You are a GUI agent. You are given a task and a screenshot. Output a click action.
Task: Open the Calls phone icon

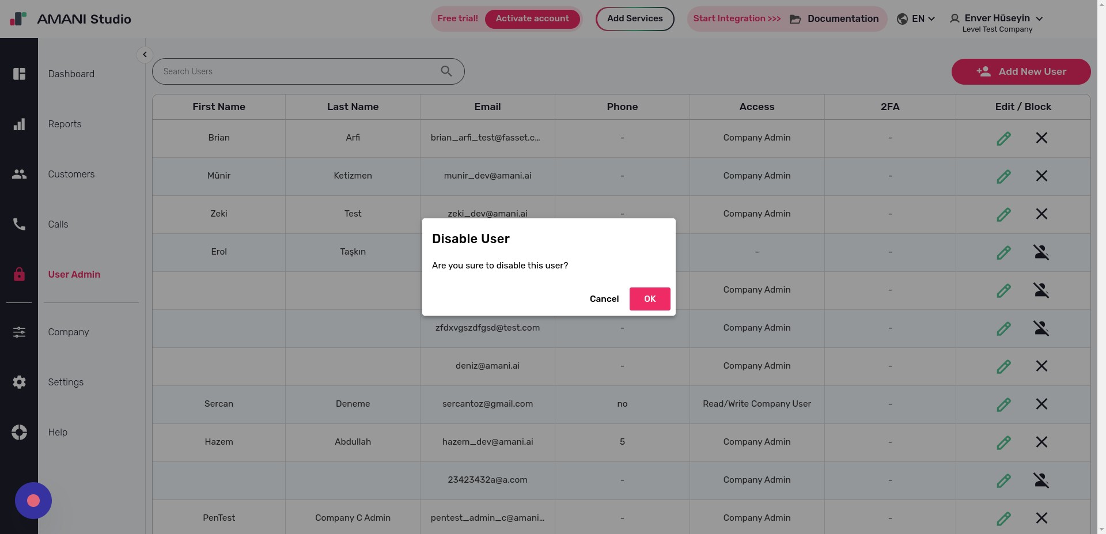tap(19, 225)
